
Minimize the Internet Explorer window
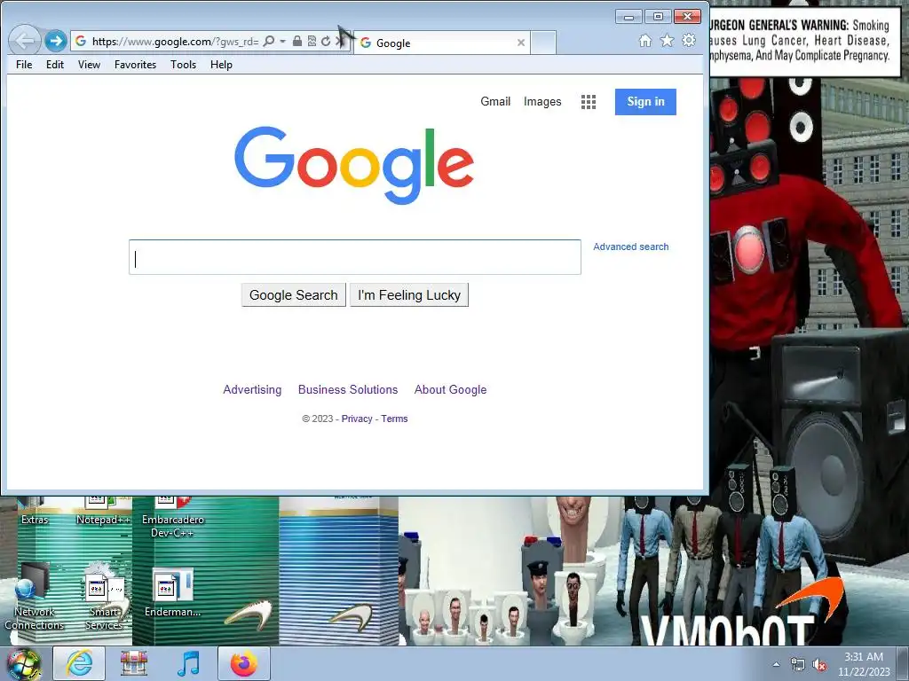click(628, 17)
